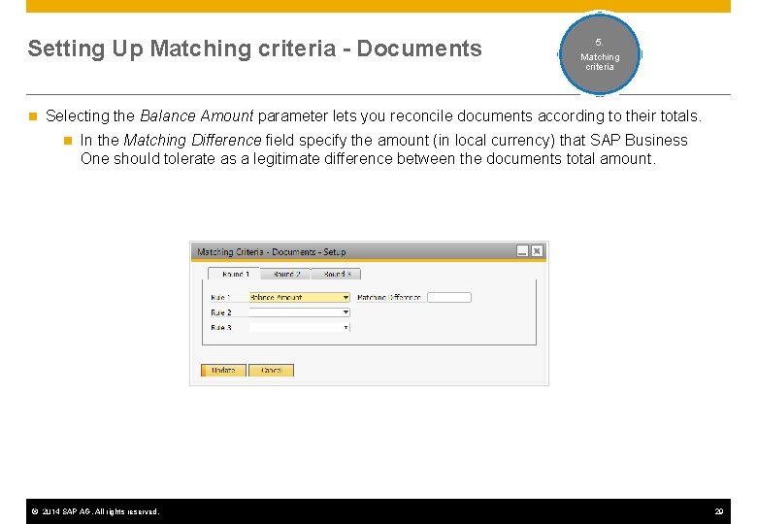The width and height of the screenshot is (757, 524).
Task: Click the Rule 2 label
Action: coord(221,312)
